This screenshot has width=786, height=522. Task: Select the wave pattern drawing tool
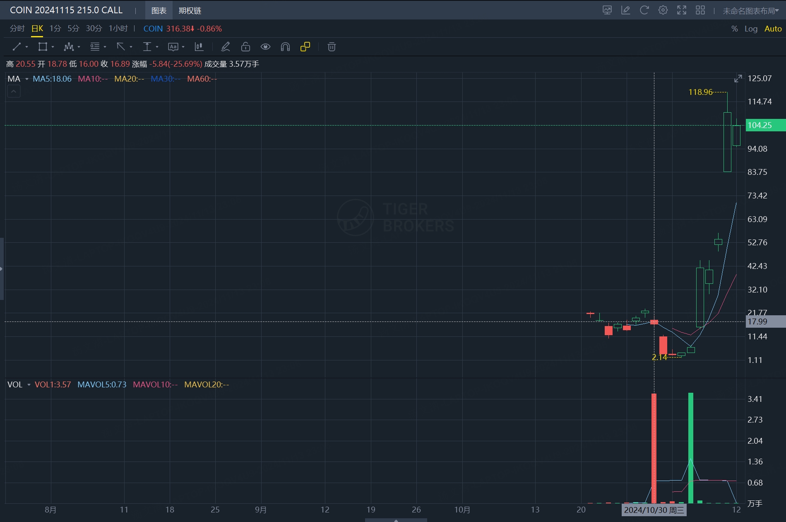click(x=69, y=47)
